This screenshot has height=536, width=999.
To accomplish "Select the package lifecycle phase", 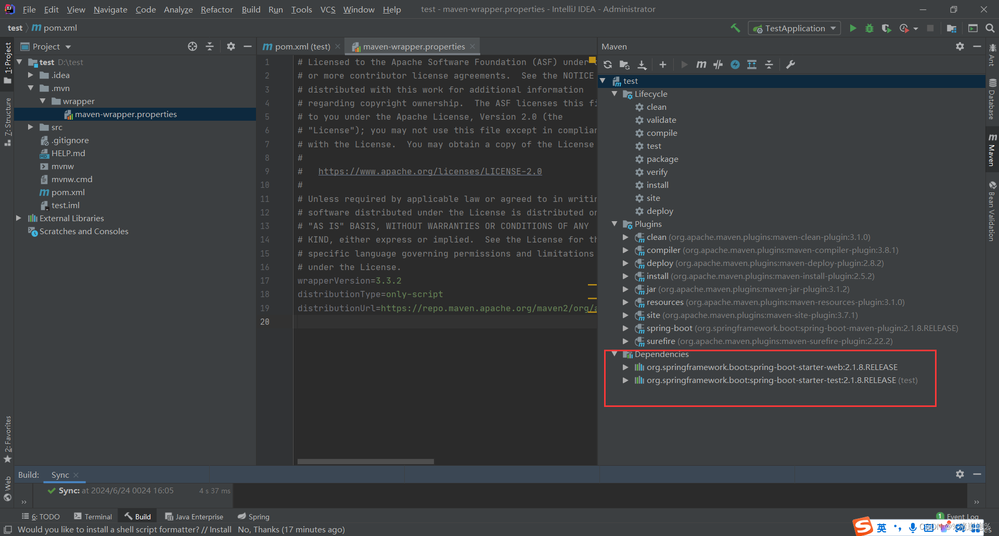I will pos(662,159).
